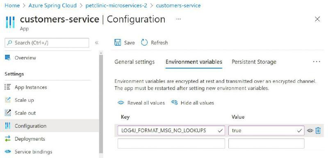Click the Search (Ctrl+/) input field
328x158 pixels.
pyautogui.click(x=47, y=43)
